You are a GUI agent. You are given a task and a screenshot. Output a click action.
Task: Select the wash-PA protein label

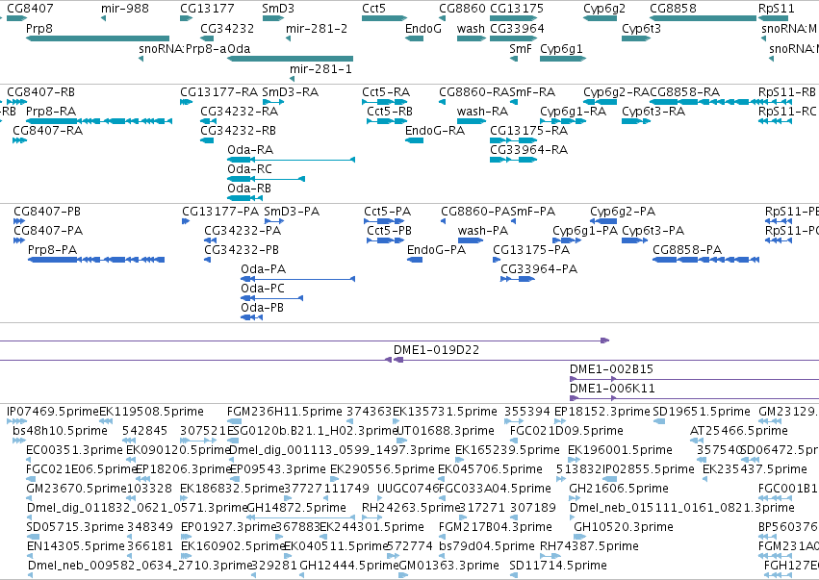pos(483,230)
